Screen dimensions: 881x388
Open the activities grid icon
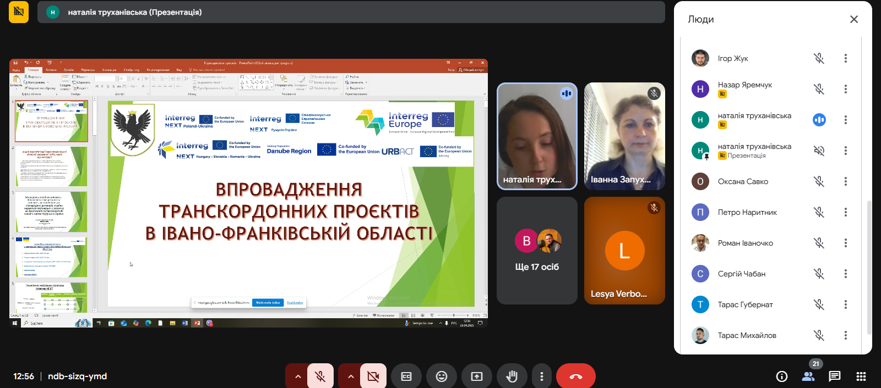point(861,376)
